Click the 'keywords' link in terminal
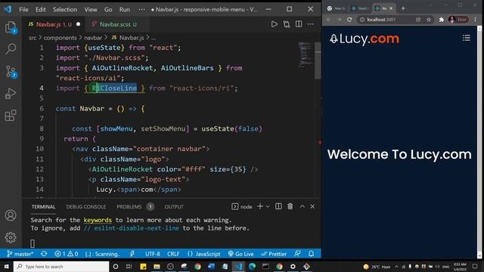The height and width of the screenshot is (272, 484). pyautogui.click(x=98, y=220)
